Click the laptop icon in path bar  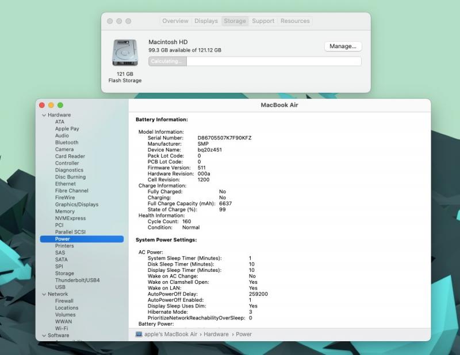coord(139,334)
